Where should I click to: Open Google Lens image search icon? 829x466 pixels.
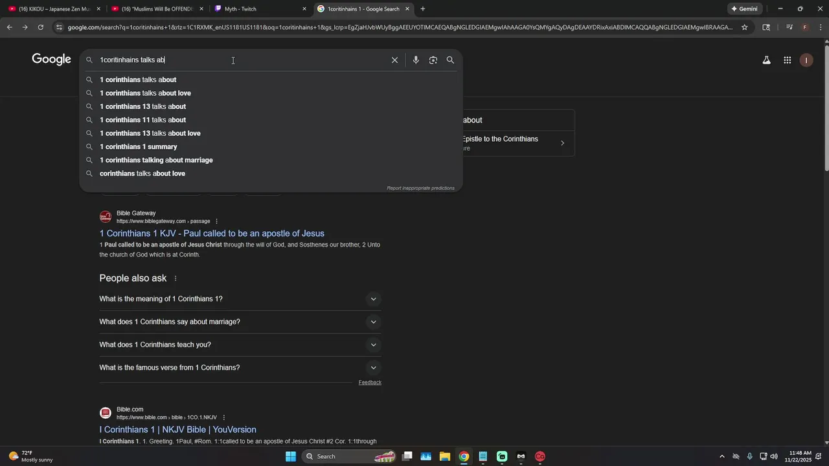coord(433,60)
